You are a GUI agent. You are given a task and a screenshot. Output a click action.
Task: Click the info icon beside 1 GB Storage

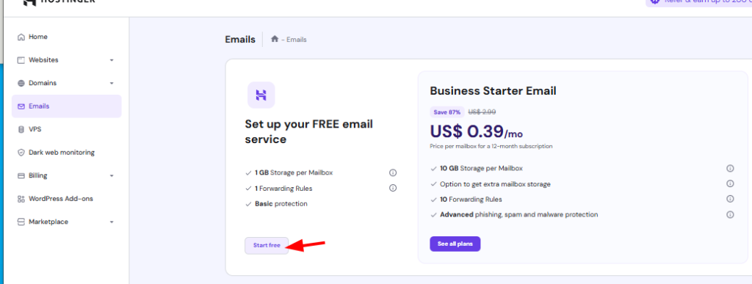tap(393, 172)
